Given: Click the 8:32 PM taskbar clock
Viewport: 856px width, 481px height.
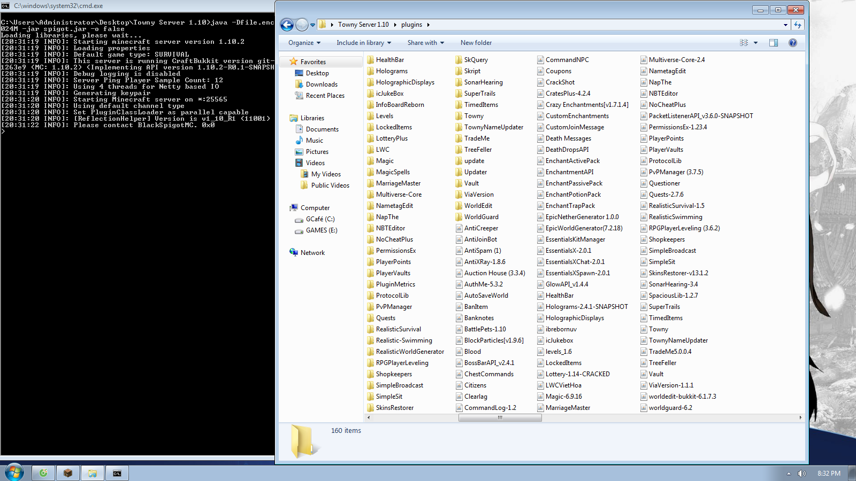Looking at the screenshot, I should (829, 474).
